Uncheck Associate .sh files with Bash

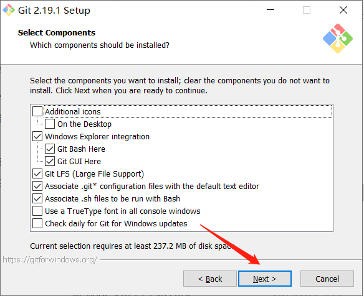pyautogui.click(x=37, y=199)
